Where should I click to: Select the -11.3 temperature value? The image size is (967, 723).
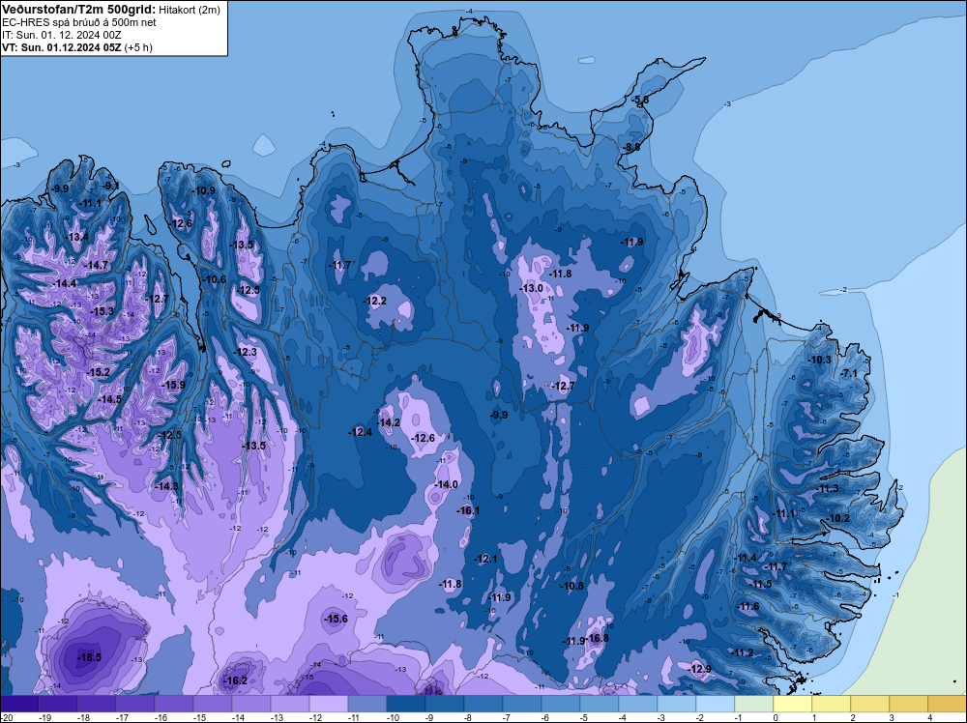point(827,488)
